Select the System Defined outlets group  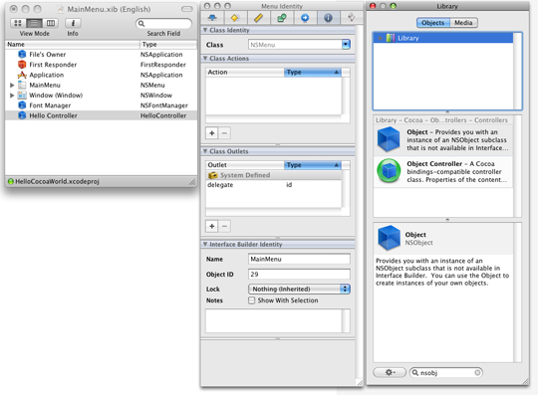[x=273, y=175]
